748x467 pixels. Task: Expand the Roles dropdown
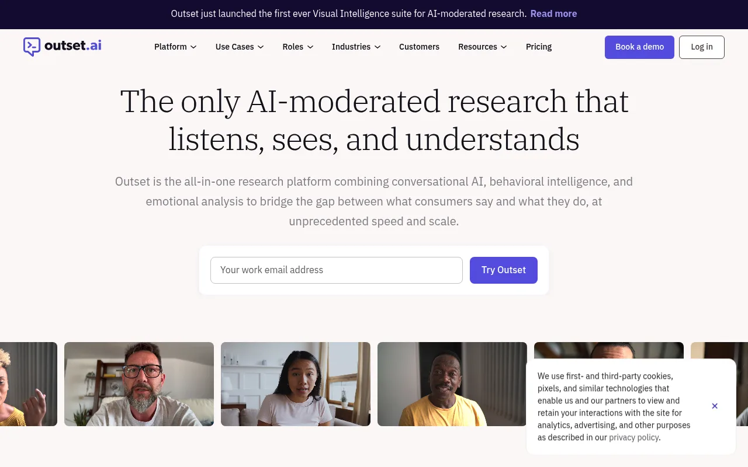tap(298, 47)
